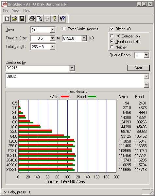155x196 pixels.
Task: Open Print Preview magnifier icon
Action: click(x=40, y=19)
